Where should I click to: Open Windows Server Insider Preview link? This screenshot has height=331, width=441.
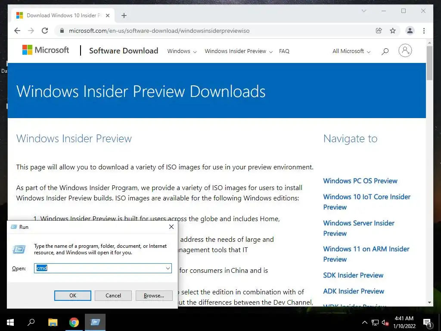(359, 228)
